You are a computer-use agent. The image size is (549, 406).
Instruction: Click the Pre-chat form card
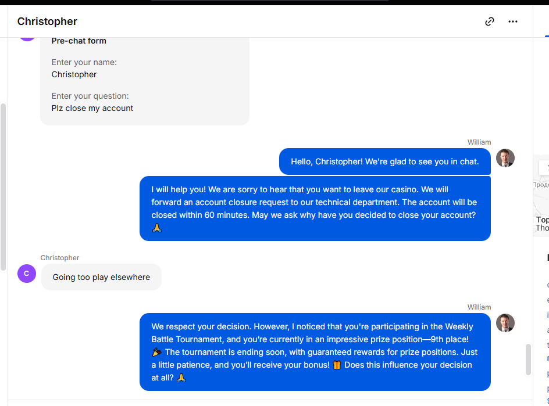[145, 81]
